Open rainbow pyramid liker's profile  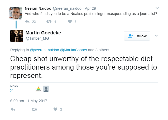point(39,89)
